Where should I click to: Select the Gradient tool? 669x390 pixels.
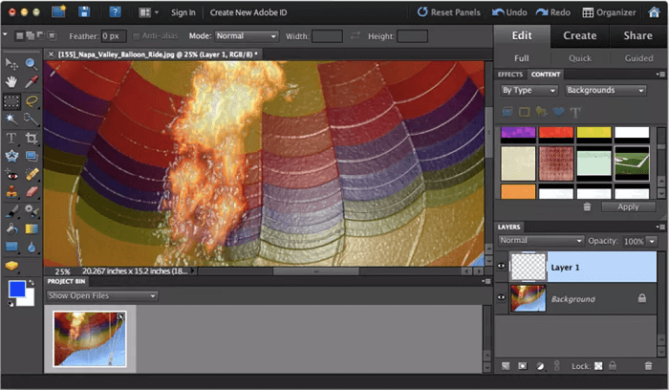coord(32,228)
